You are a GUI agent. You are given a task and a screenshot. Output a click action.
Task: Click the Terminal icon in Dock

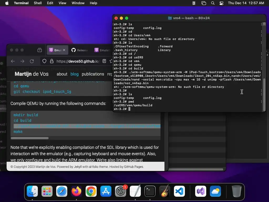[150, 191]
